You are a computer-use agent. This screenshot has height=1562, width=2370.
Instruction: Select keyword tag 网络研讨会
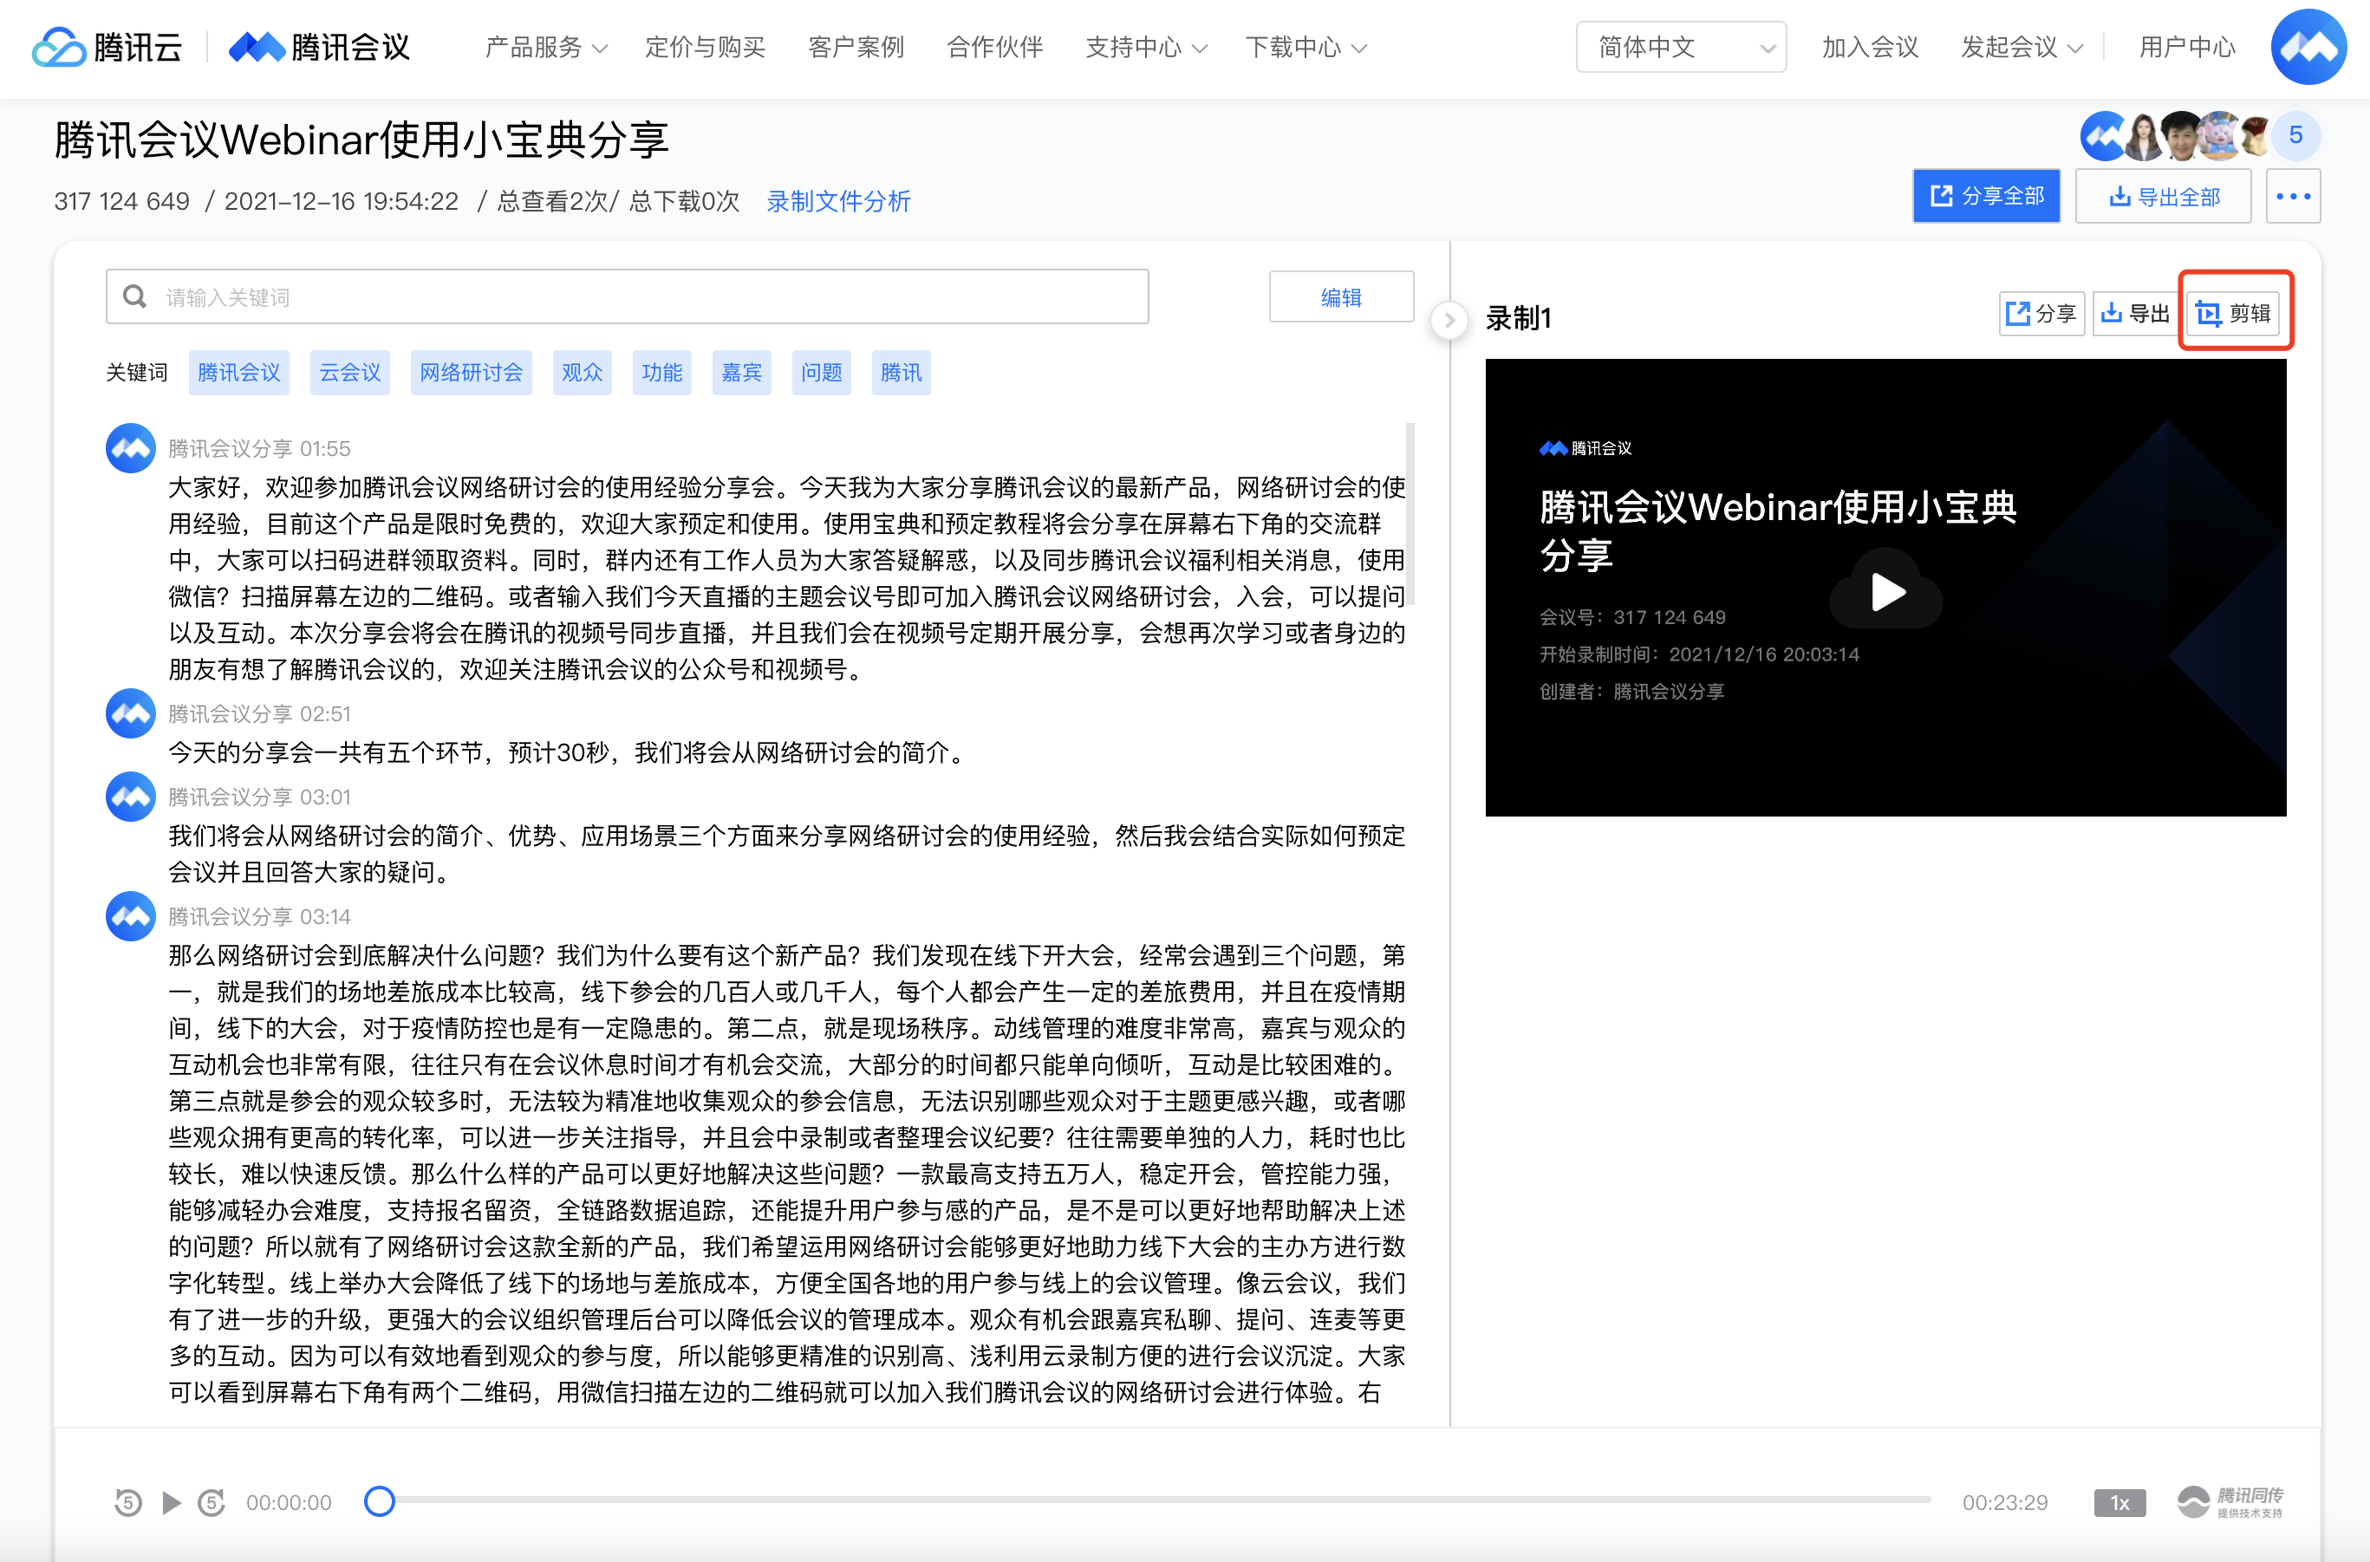tap(472, 373)
